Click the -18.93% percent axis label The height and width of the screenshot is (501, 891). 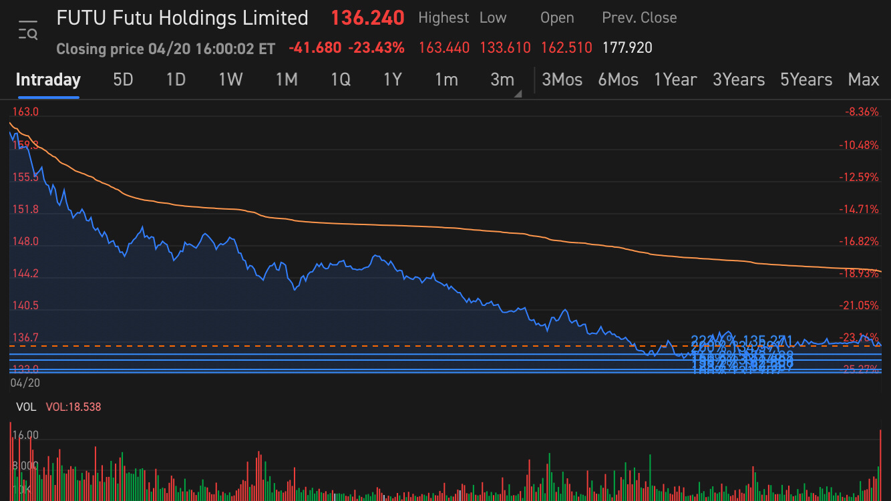tap(859, 273)
